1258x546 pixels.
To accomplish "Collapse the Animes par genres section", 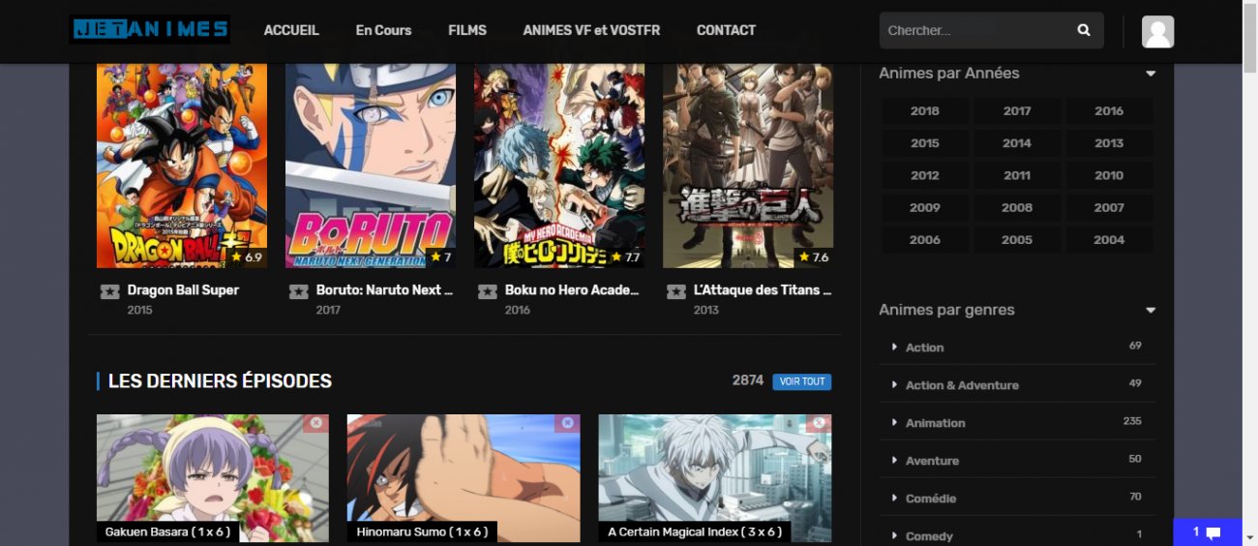I will [1151, 311].
